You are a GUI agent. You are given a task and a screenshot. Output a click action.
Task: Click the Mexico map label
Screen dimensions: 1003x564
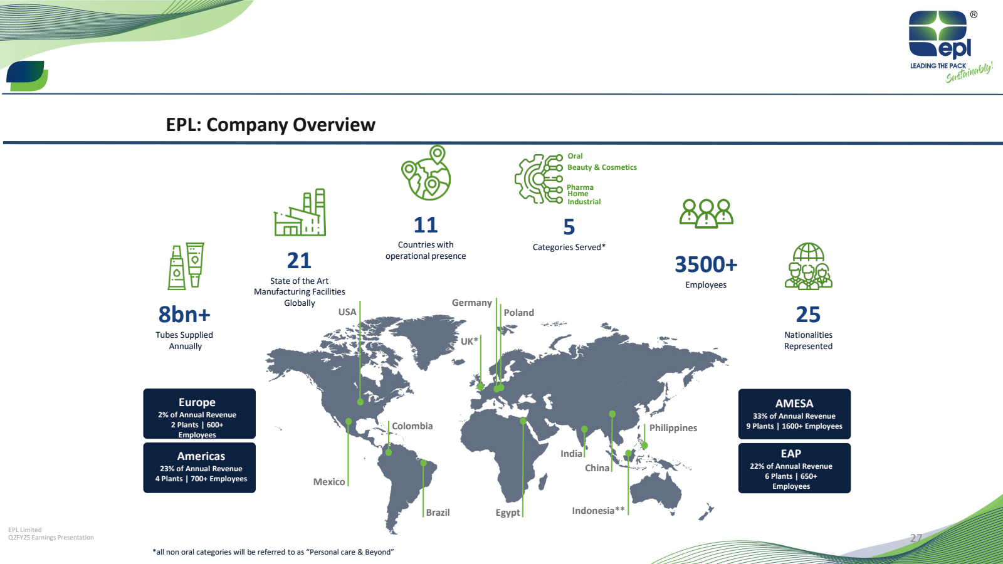click(329, 482)
